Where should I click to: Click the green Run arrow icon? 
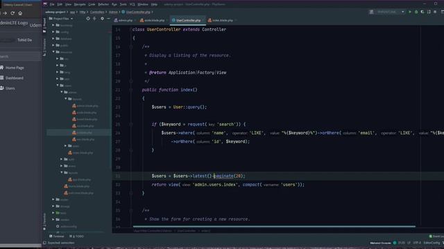(410, 12)
